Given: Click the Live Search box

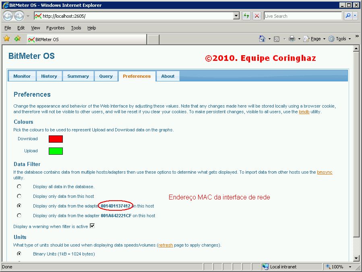Looking at the screenshot, I should [x=303, y=16].
